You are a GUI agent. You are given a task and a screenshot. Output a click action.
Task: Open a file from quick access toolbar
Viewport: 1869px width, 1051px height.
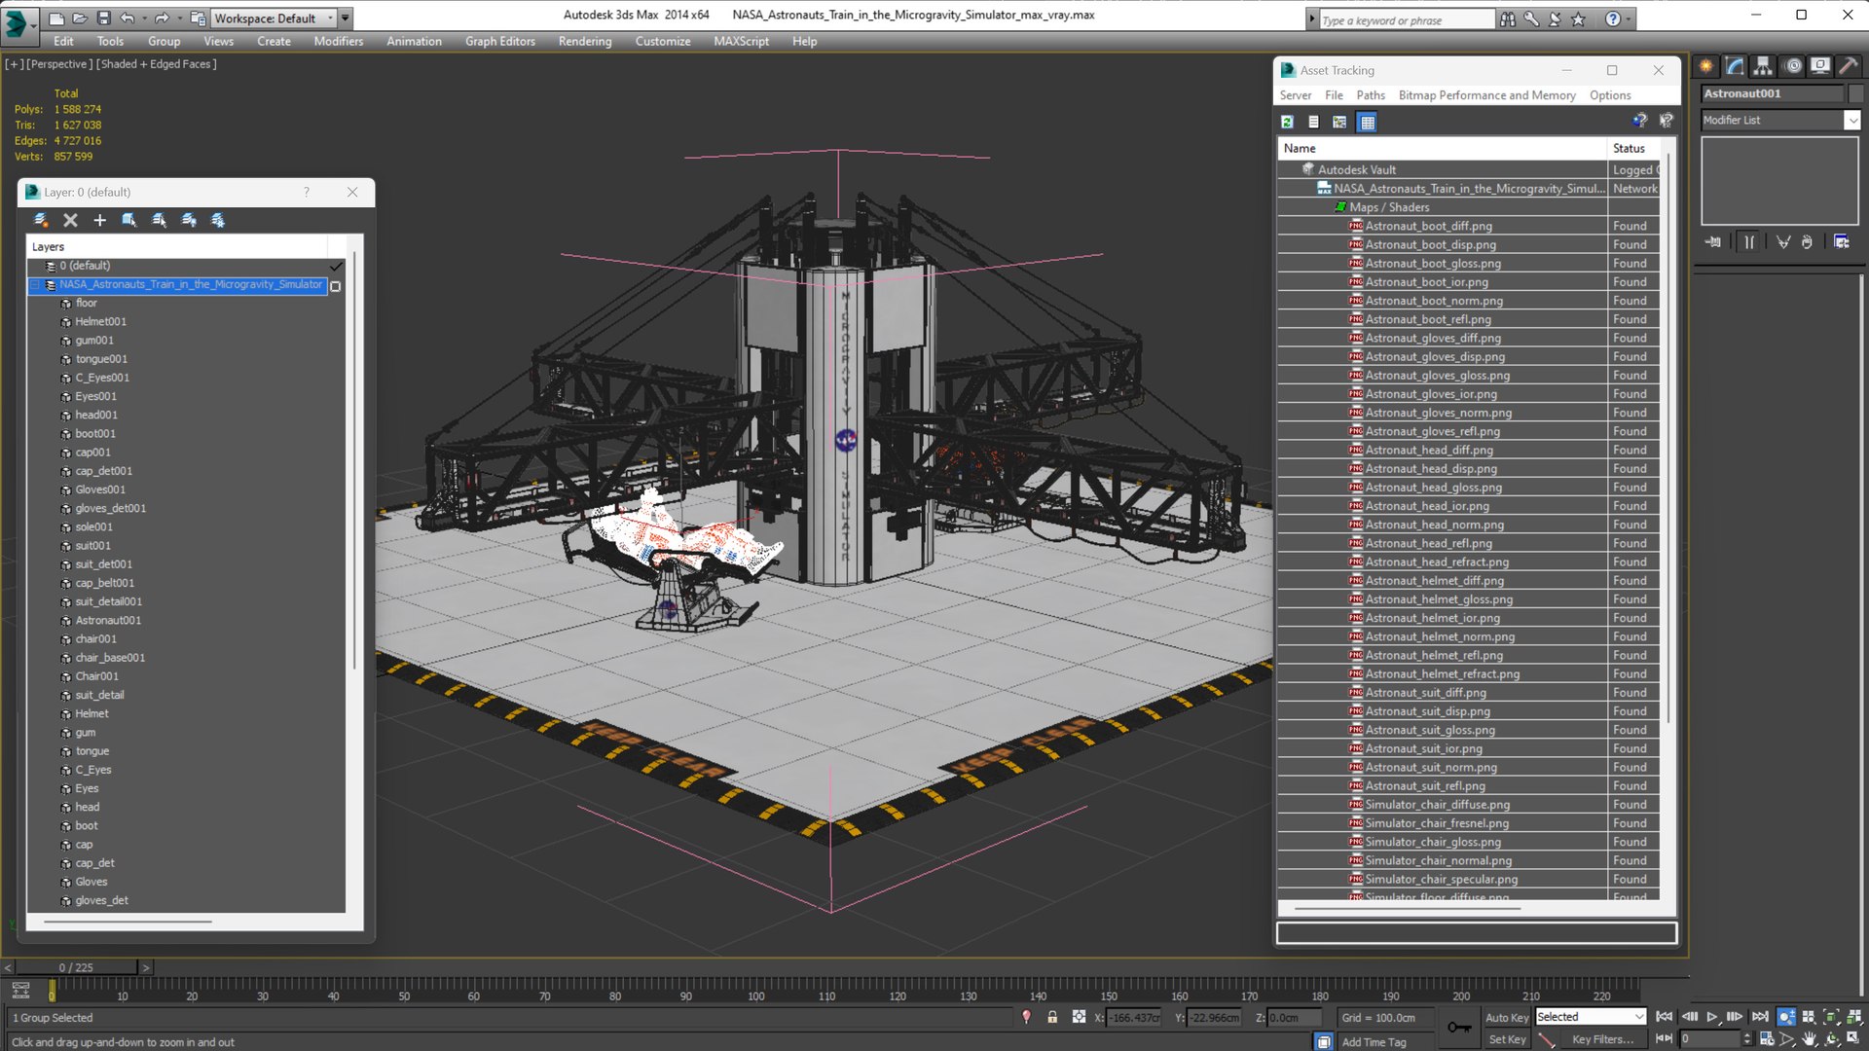click(80, 18)
